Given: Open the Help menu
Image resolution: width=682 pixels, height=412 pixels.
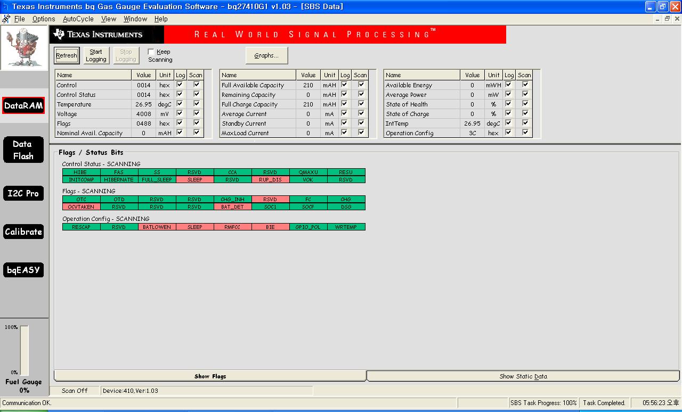Looking at the screenshot, I should point(161,19).
